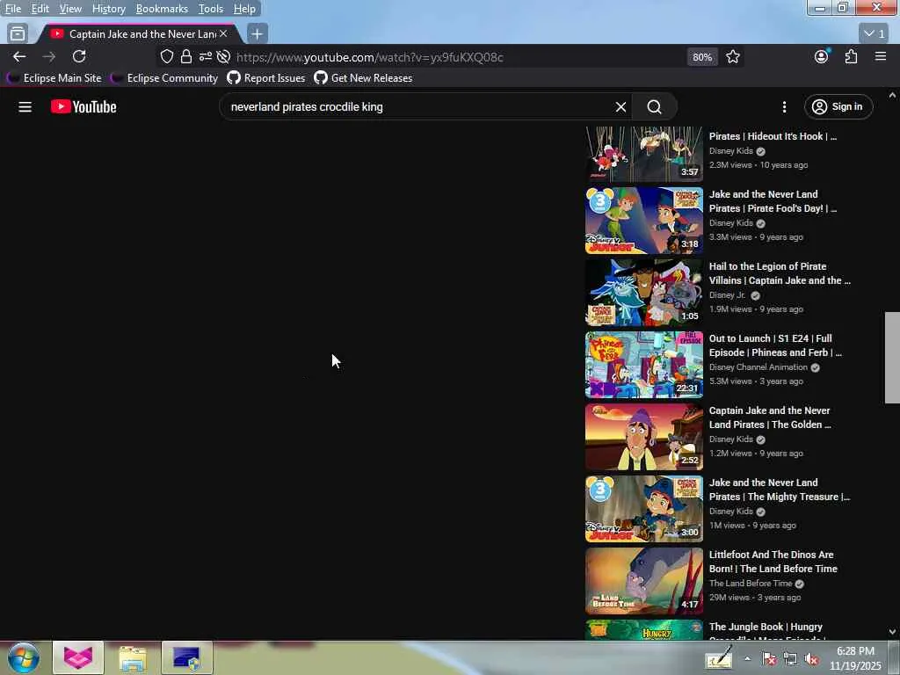Play the Land Before Time thumbnail
Image resolution: width=900 pixels, height=675 pixels.
(x=644, y=580)
